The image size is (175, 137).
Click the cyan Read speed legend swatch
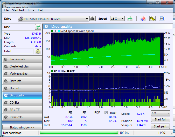pyautogui.click(x=59, y=31)
